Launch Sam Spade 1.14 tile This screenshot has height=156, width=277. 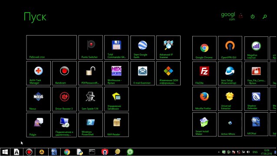tap(90, 99)
